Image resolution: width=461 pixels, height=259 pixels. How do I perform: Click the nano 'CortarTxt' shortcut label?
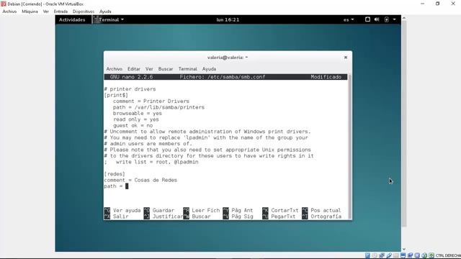(x=285, y=210)
